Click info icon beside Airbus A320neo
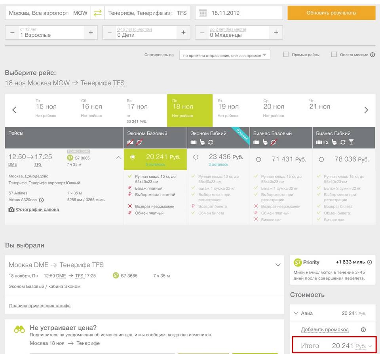This screenshot has width=380, height=354. coord(41,200)
